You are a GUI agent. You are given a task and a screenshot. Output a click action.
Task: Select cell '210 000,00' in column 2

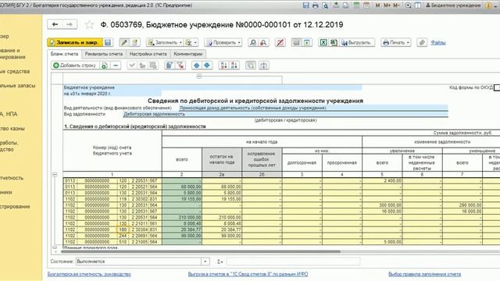[182, 217]
